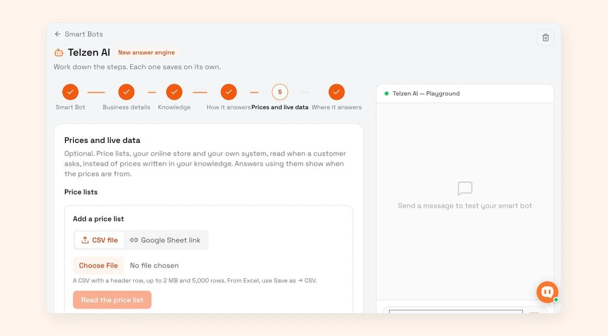Go to the Where it answers step

tap(336, 92)
